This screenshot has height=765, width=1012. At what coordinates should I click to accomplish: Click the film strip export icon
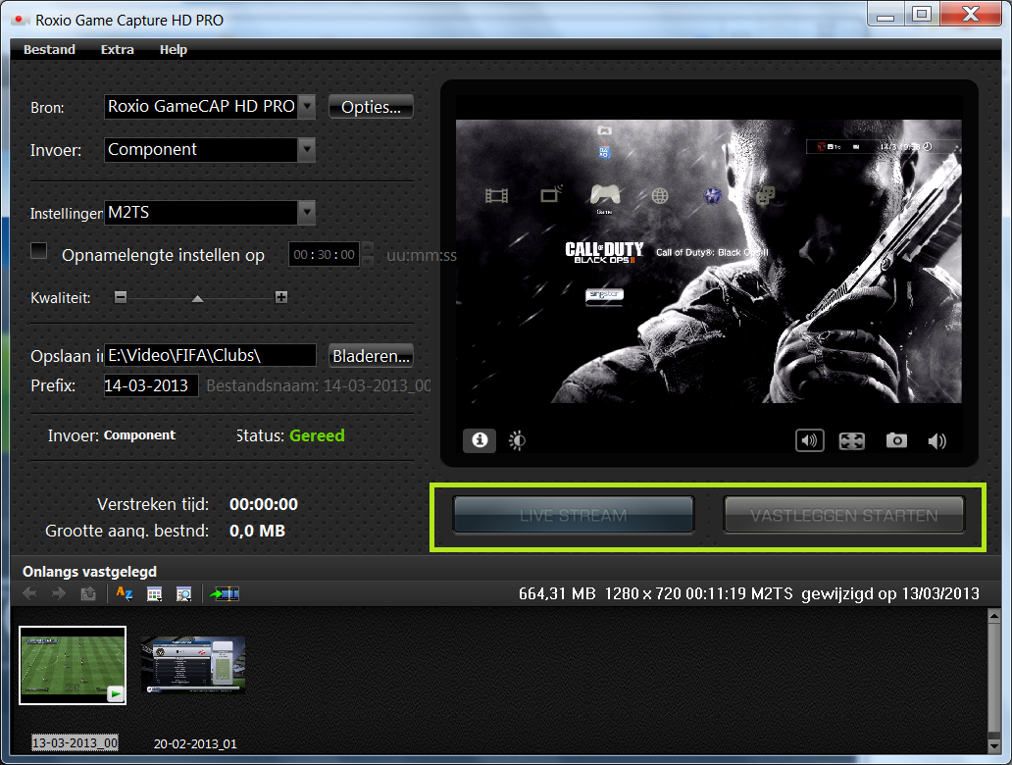tap(225, 593)
